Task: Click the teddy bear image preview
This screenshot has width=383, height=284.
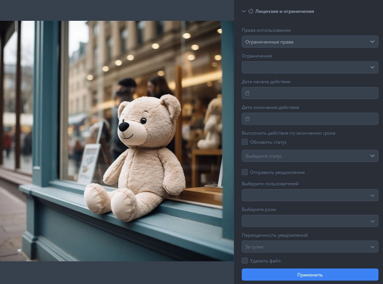Action: tap(117, 141)
